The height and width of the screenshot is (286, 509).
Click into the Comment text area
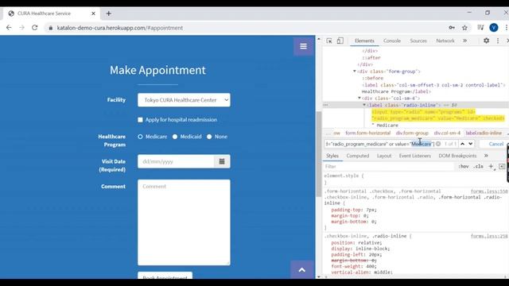pyautogui.click(x=184, y=222)
